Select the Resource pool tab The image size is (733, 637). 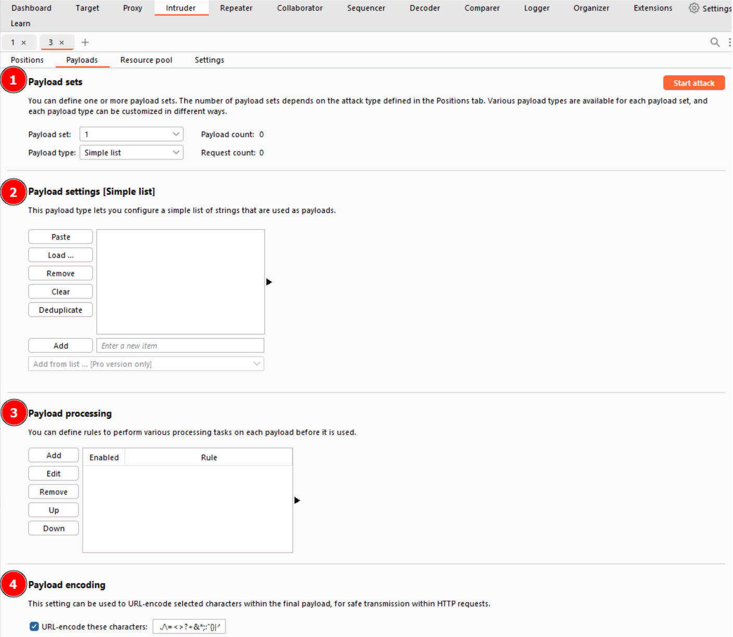(x=146, y=60)
